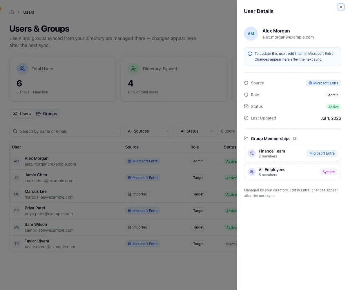
Task: Click Alex Morgan's name in the table
Action: (x=37, y=158)
